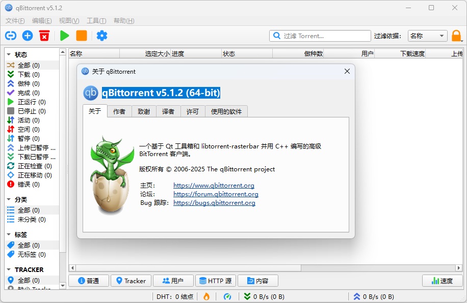
Task: Select 上传已暂停 status filter
Action: tap(32, 147)
